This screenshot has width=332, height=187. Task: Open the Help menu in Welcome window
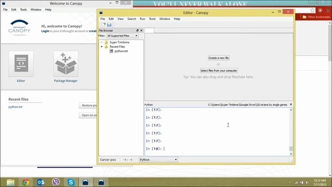[48, 9]
